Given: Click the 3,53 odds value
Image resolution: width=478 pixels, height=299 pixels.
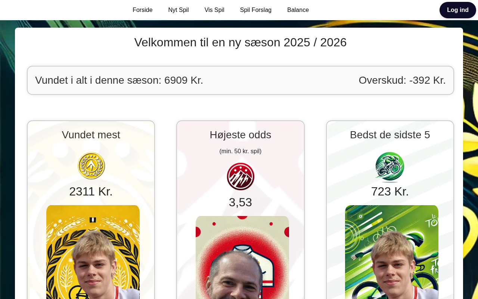Looking at the screenshot, I should [240, 202].
